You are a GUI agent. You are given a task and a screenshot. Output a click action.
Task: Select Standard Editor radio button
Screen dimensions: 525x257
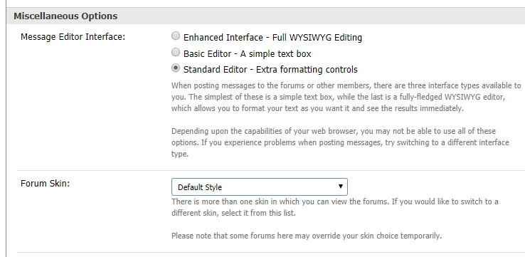point(176,68)
